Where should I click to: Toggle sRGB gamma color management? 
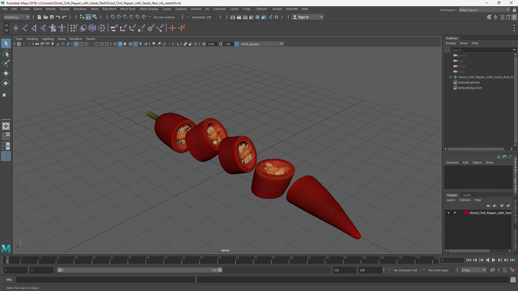point(237,44)
